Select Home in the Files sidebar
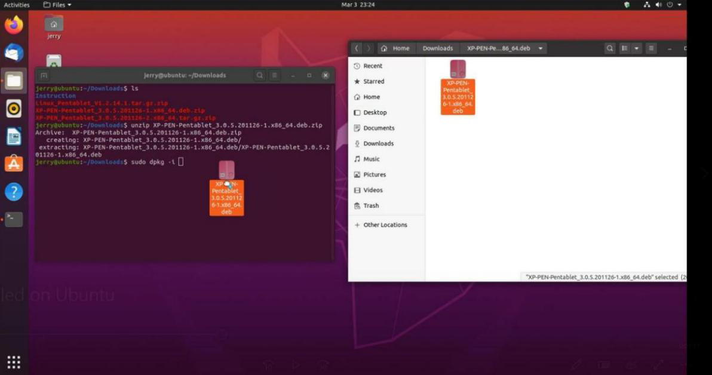The image size is (712, 375). tap(387, 97)
